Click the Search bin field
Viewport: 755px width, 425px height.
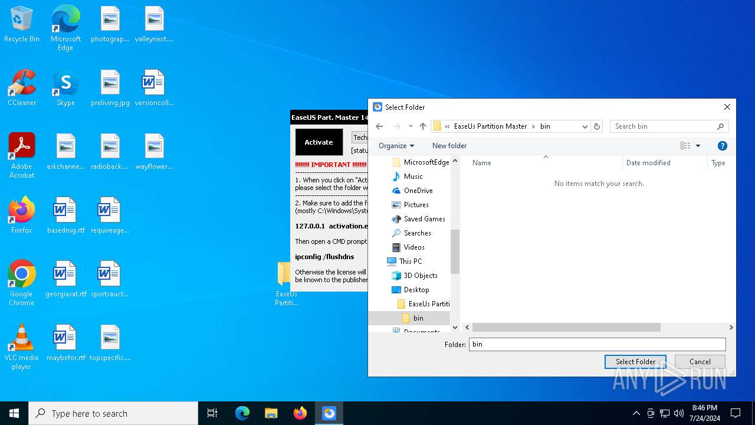669,126
